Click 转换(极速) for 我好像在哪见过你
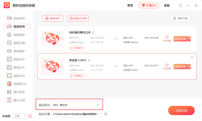The image size is (202, 121). (x=181, y=39)
